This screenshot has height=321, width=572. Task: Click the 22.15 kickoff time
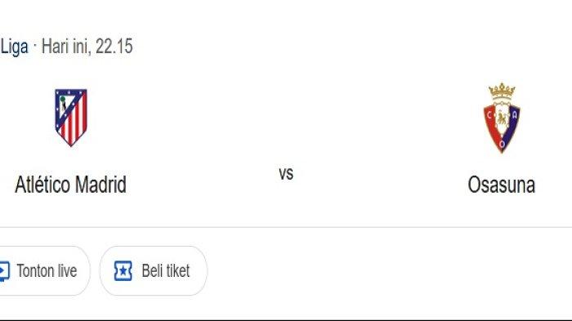coord(114,47)
